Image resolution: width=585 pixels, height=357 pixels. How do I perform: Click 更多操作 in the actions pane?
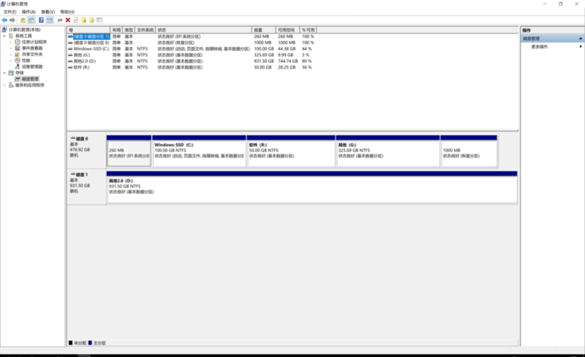(x=540, y=46)
